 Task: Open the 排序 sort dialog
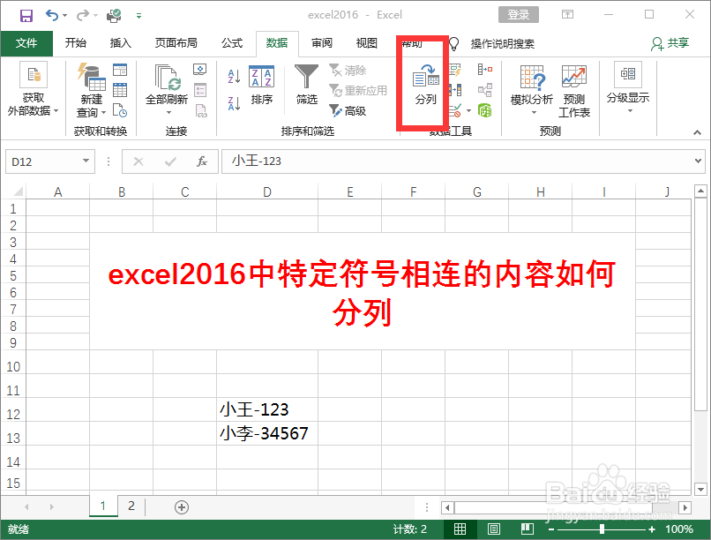tap(262, 86)
